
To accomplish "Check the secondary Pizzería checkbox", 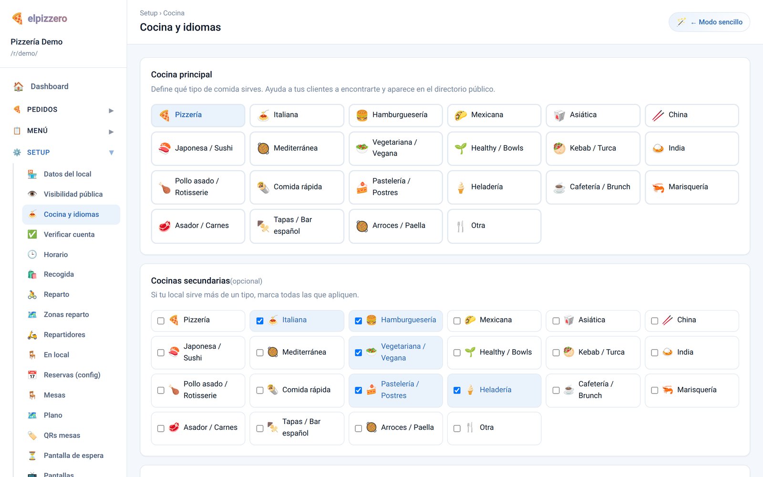I will point(161,321).
